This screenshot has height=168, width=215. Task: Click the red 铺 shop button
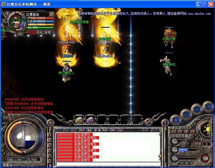(x=205, y=158)
